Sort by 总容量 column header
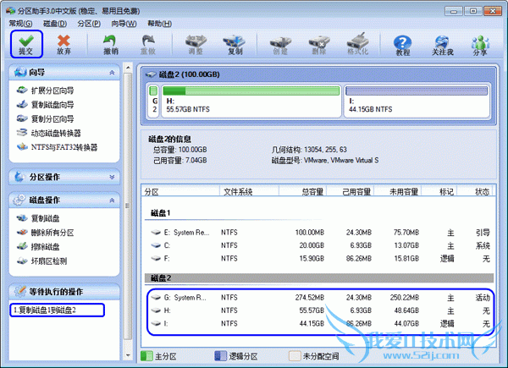This screenshot has height=368, width=508. pyautogui.click(x=302, y=191)
